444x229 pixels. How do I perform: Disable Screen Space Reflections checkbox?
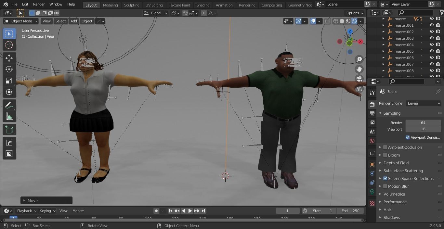coord(385,178)
